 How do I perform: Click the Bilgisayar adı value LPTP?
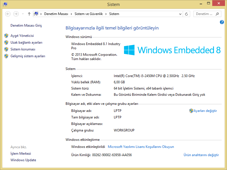117,111
